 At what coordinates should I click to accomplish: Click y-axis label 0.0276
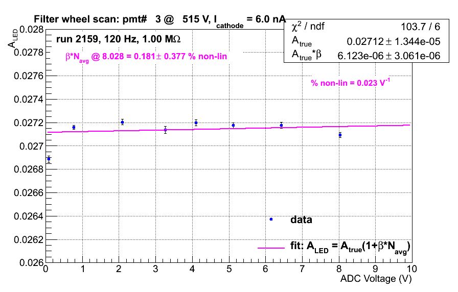pos(29,76)
